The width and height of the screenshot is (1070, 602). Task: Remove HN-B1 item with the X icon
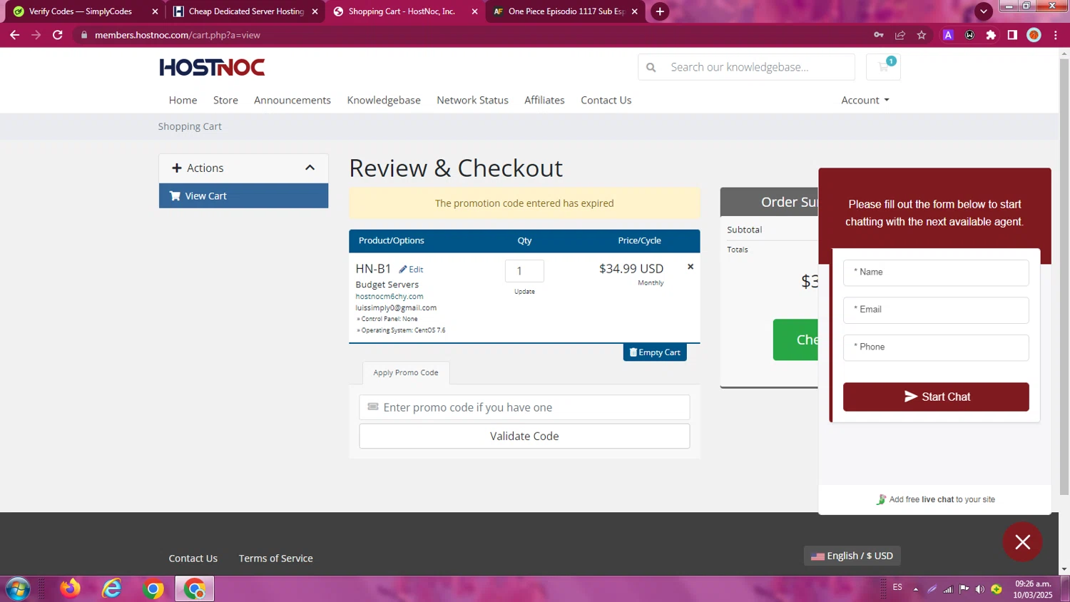(690, 267)
